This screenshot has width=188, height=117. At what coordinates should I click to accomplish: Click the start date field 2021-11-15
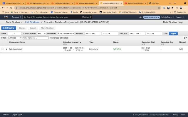click(93, 33)
